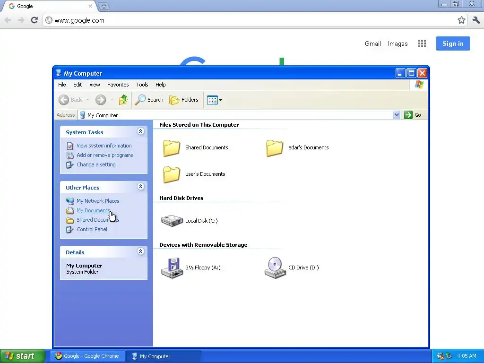Image resolution: width=484 pixels, height=363 pixels.
Task: Click the Up folder toolbar icon
Action: (123, 100)
